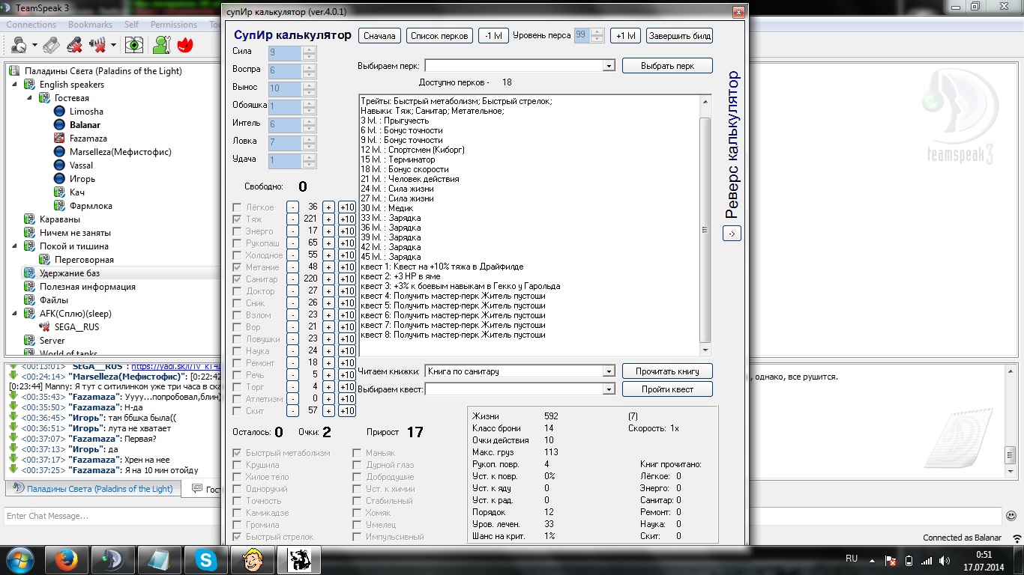
Task: Increase Сила stat with up spinner arrow
Action: click(310, 49)
